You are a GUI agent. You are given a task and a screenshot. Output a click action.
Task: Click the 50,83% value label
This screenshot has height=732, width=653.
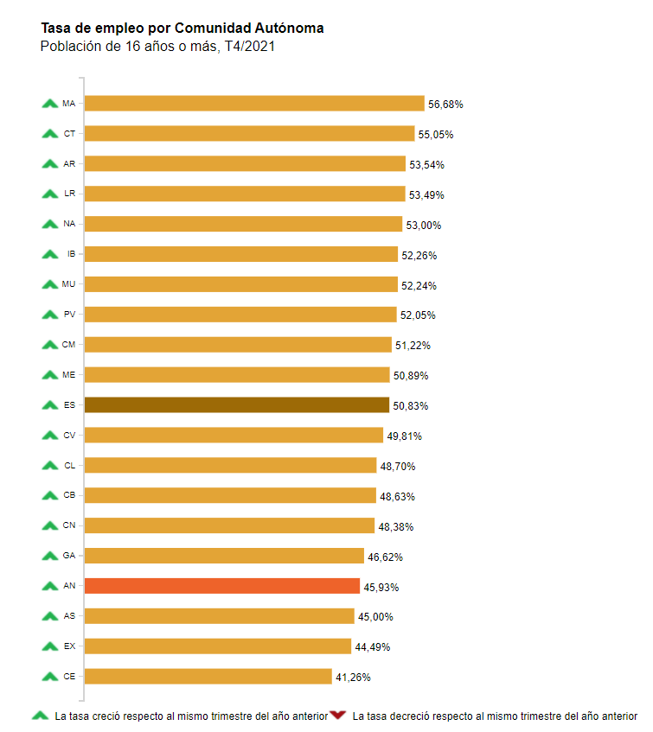(411, 406)
